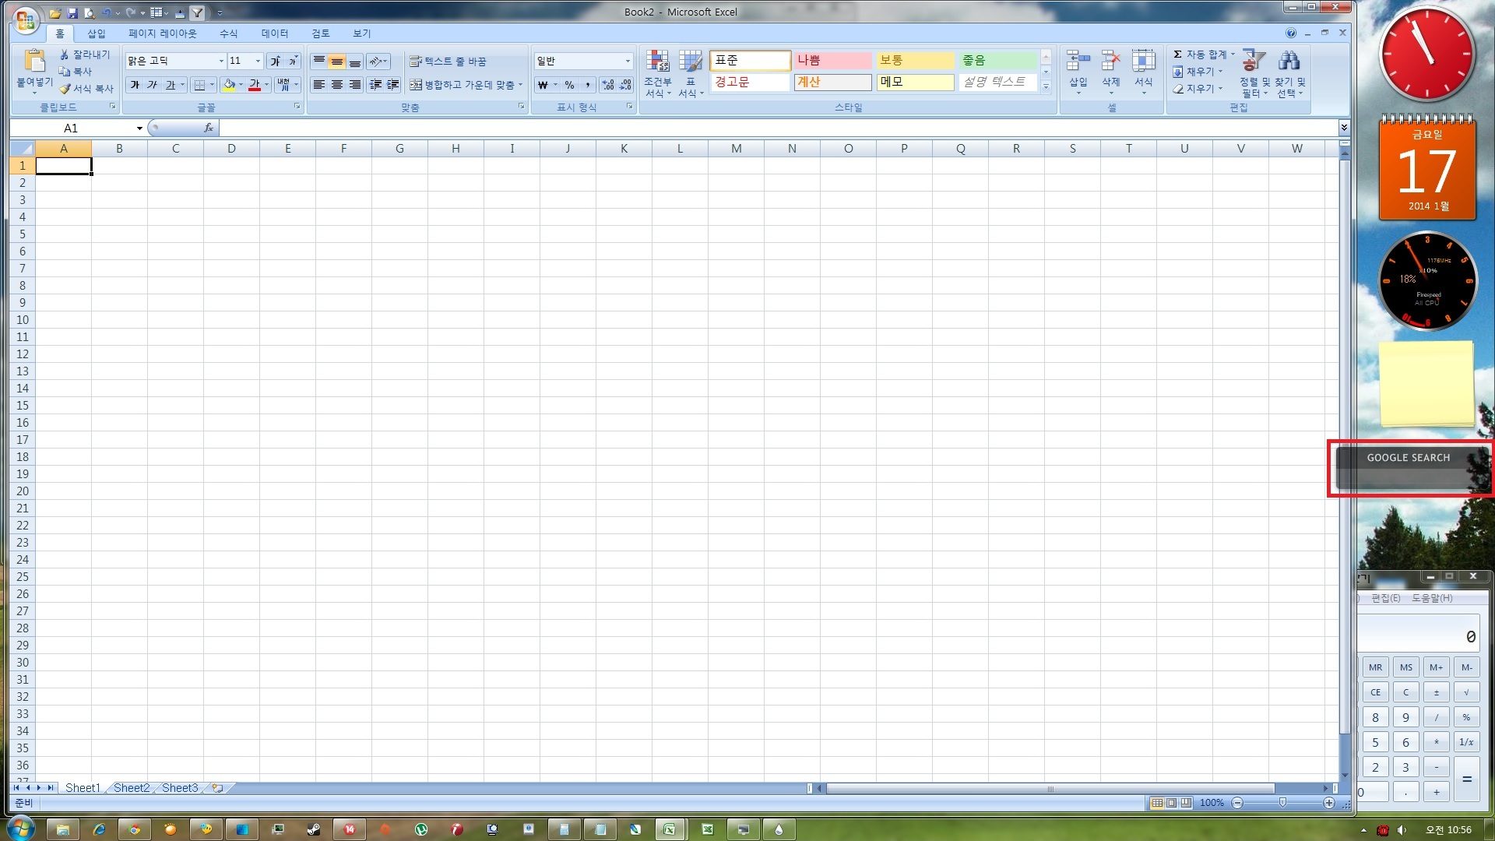The height and width of the screenshot is (841, 1495).
Task: Open the font name dropdown (맑은 고딕)
Action: tap(221, 61)
